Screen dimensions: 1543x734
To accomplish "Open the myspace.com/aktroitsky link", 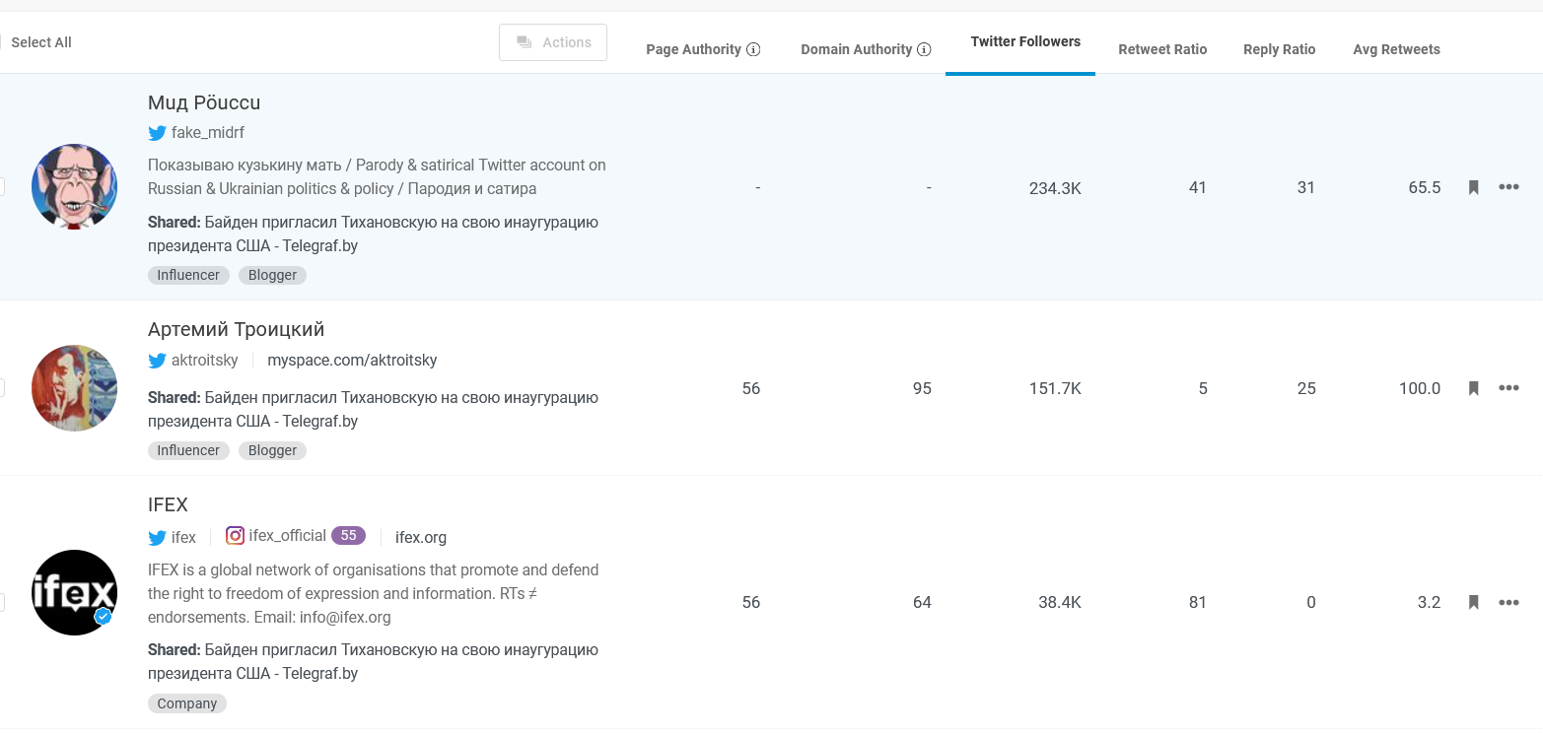I will coord(352,361).
